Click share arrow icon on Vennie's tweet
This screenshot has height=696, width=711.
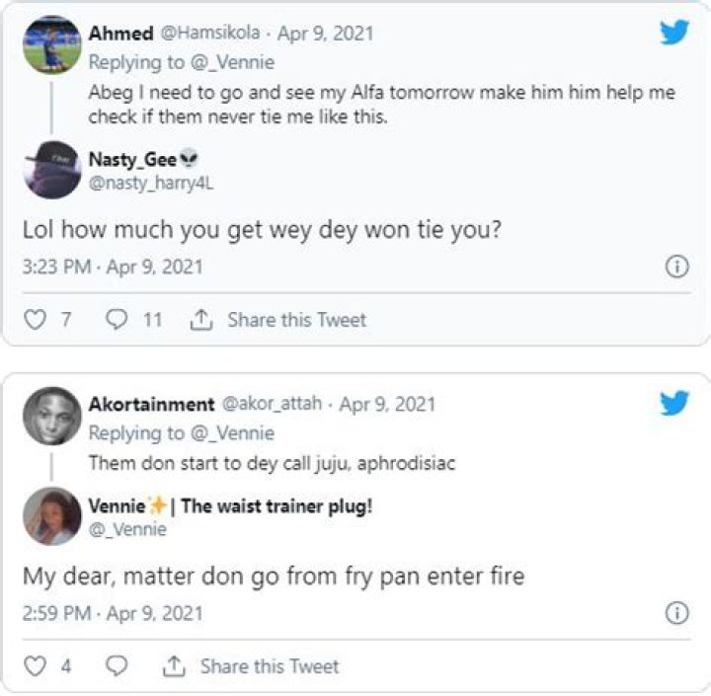174,666
